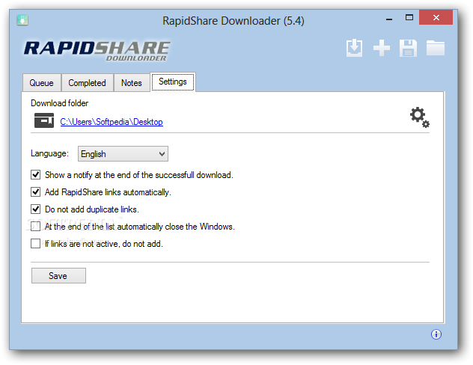Screen dimensions: 473x365
Task: Uncheck Show a notify at download end
Action: [x=36, y=175]
